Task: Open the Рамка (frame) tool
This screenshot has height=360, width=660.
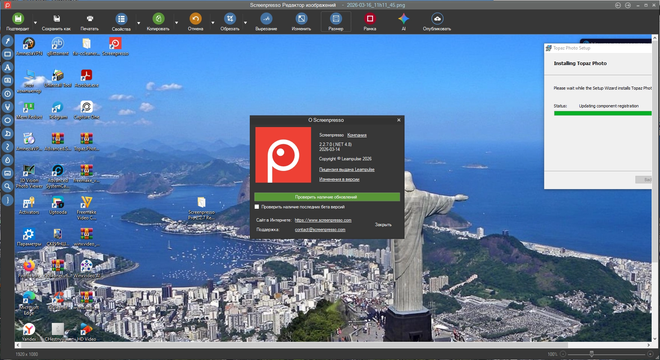Action: click(370, 19)
